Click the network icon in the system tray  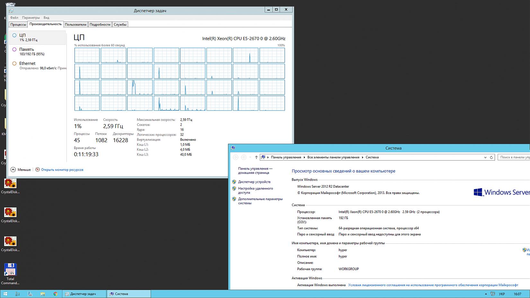coord(492,294)
